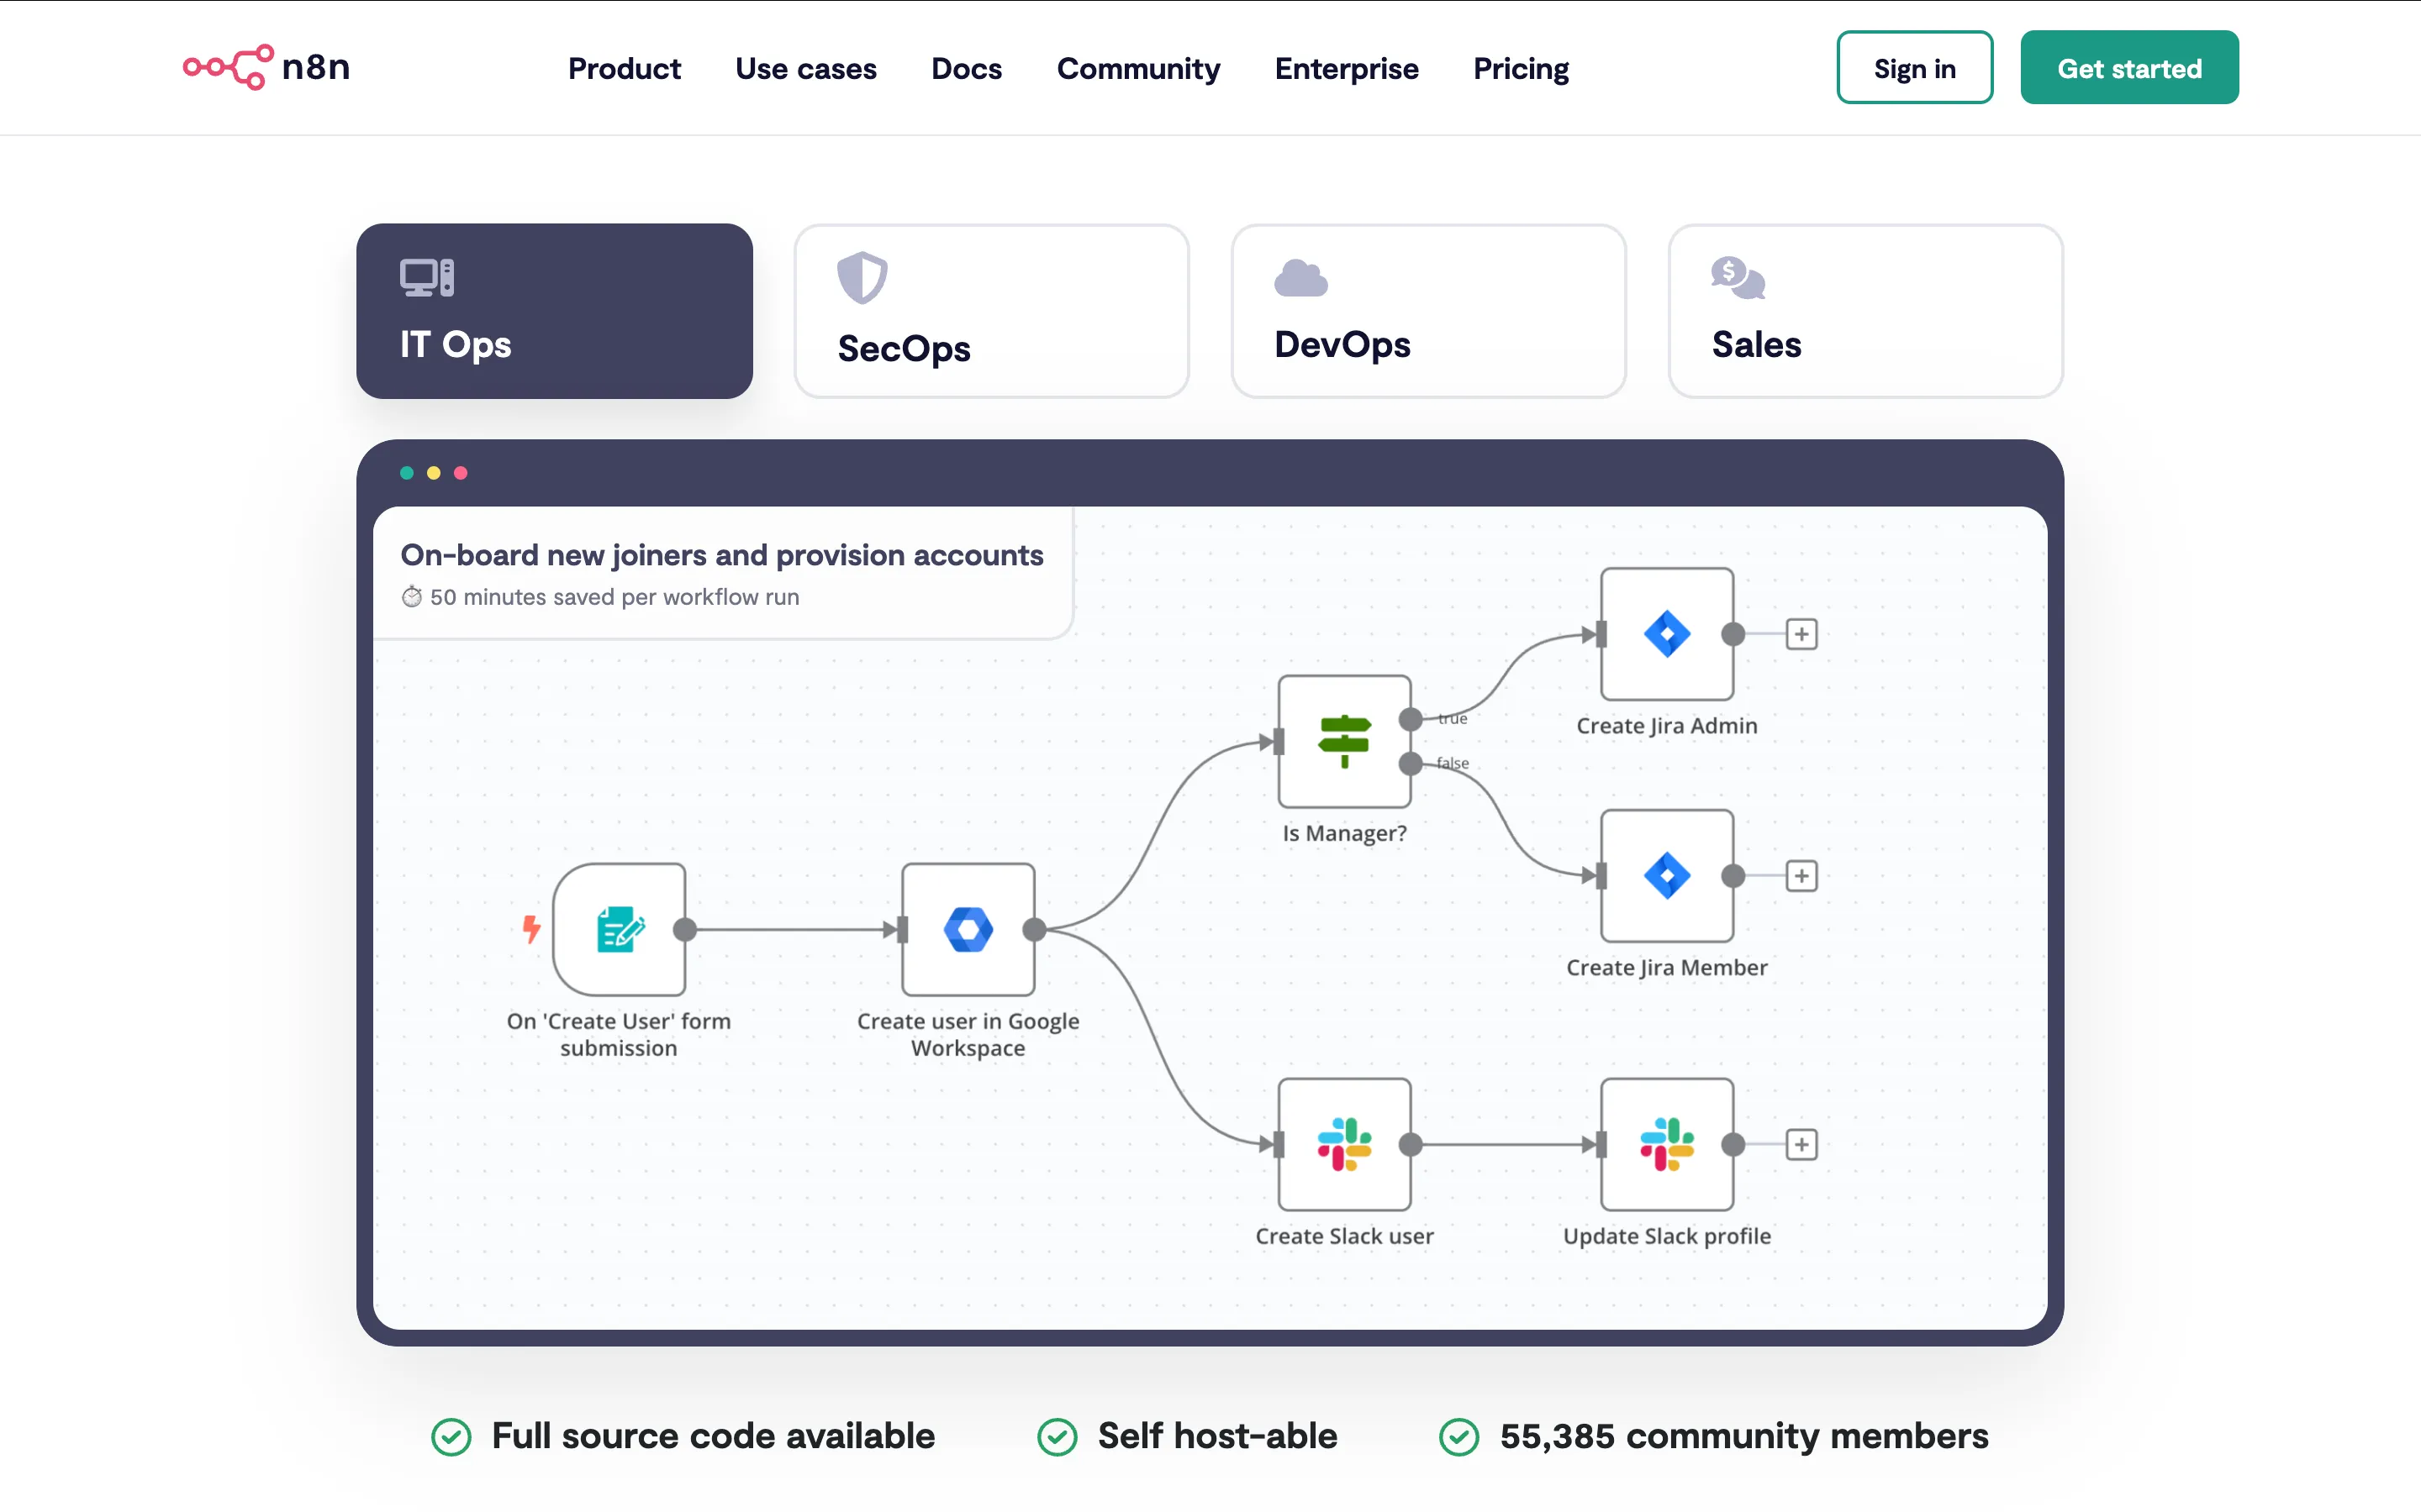This screenshot has width=2421, height=1512.
Task: Select the Is Manager? node
Action: [x=1344, y=741]
